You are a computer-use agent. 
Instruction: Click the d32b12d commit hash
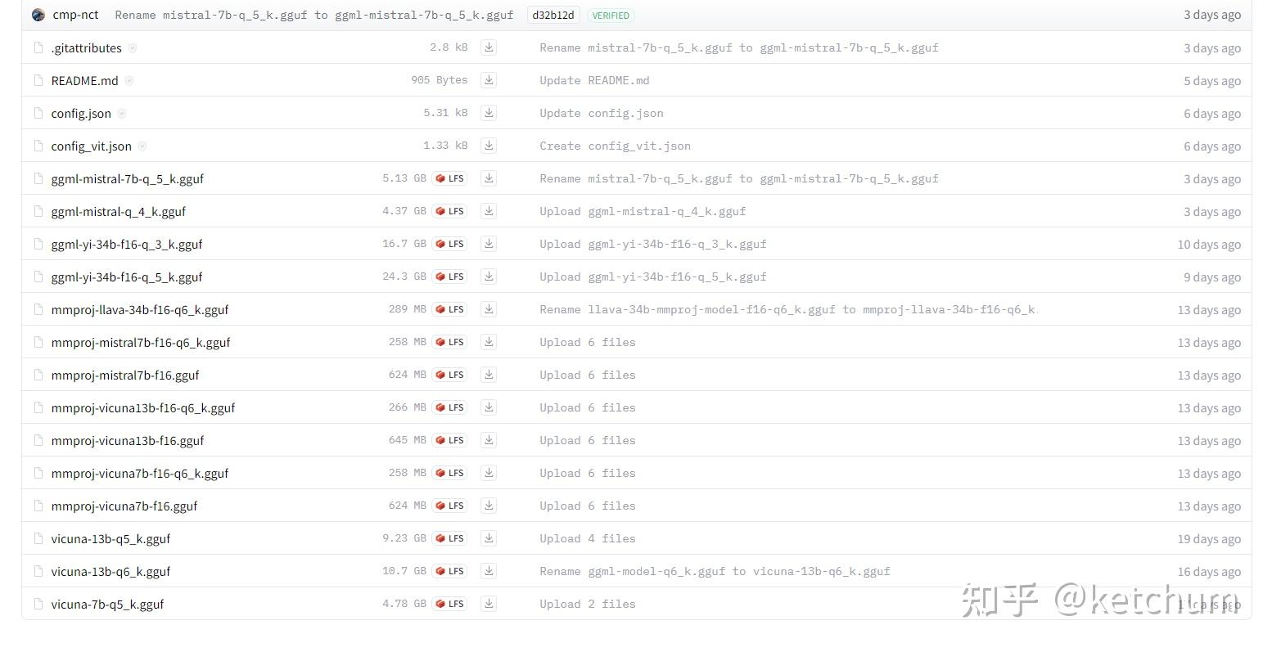(x=553, y=14)
